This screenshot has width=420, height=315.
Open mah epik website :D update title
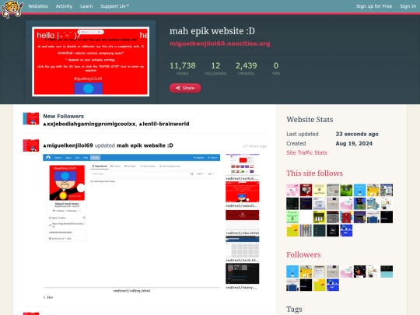pos(145,145)
